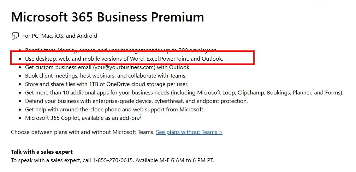Click the around-the-clock phone support bullet
356x172 pixels.
click(x=115, y=110)
